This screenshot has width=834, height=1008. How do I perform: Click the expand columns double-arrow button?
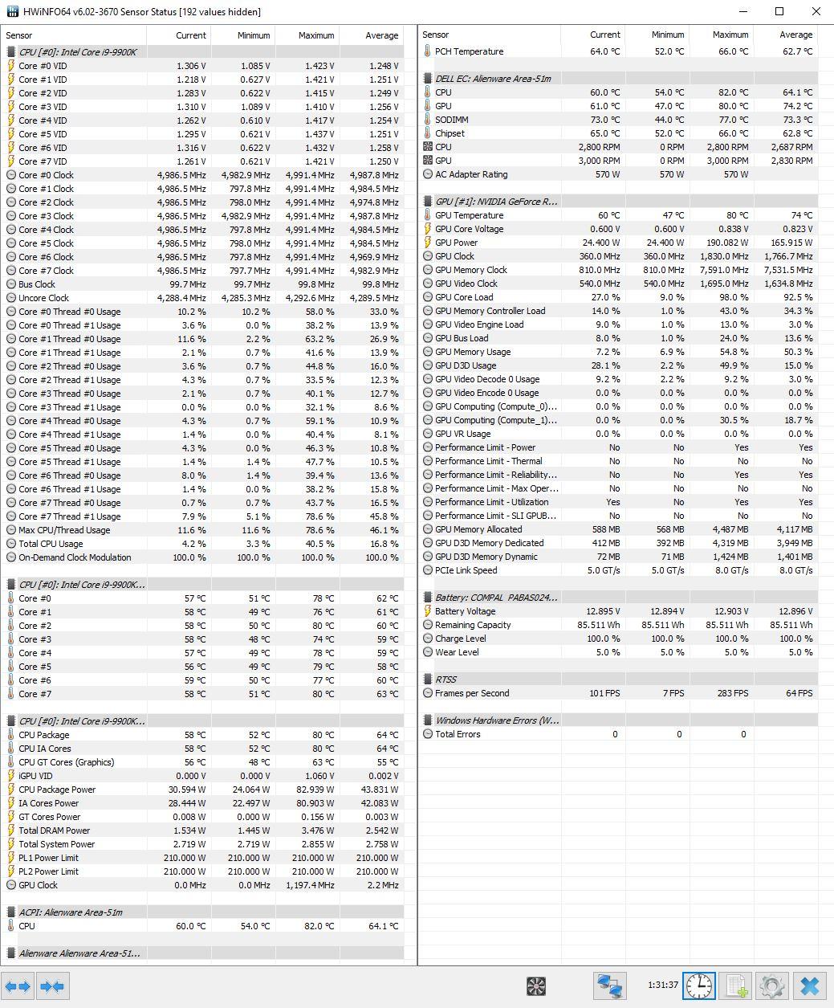(18, 986)
